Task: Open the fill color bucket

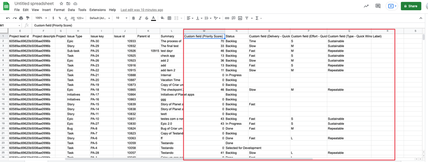Action: (x=162, y=18)
